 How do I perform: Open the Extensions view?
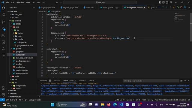[3, 35]
